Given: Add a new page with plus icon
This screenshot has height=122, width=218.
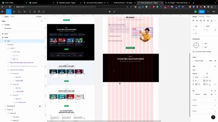Looking at the screenshot, I should point(42,21).
